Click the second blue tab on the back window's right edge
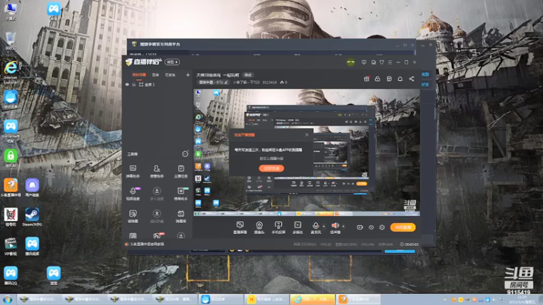The height and width of the screenshot is (305, 543). click(426, 84)
